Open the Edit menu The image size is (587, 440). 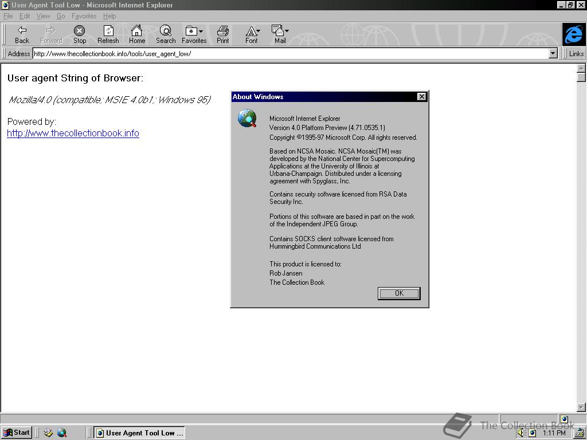coord(25,16)
